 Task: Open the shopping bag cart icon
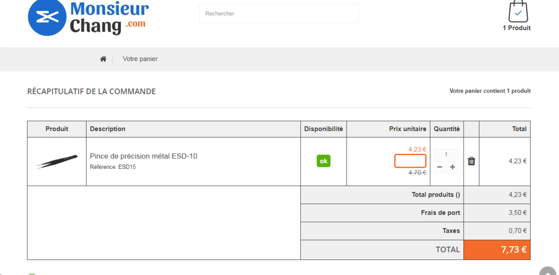tap(518, 11)
